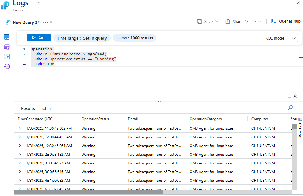Expand row 1/31/2025, 2:30:53.183 AM
The width and height of the screenshot is (303, 196).
pyautogui.click(x=20, y=154)
